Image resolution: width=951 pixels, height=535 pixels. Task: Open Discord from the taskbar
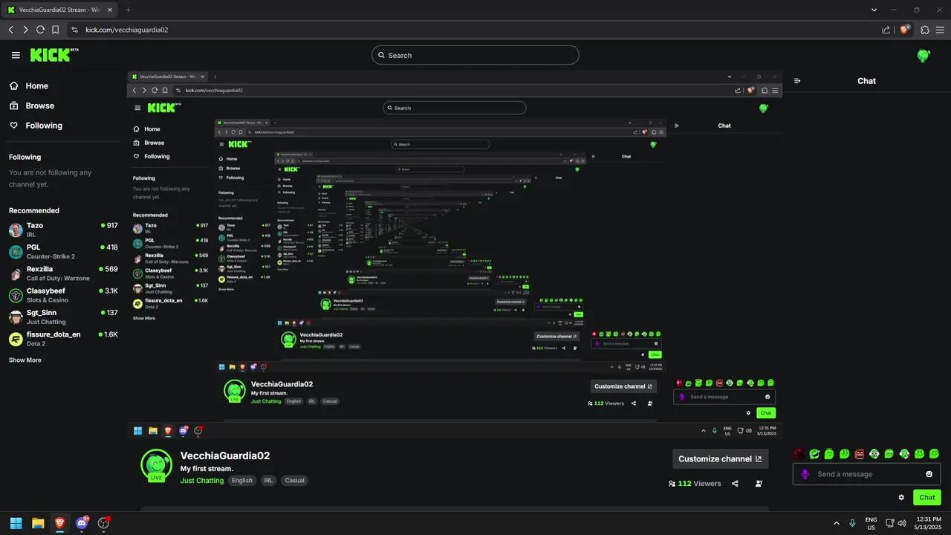pyautogui.click(x=82, y=523)
